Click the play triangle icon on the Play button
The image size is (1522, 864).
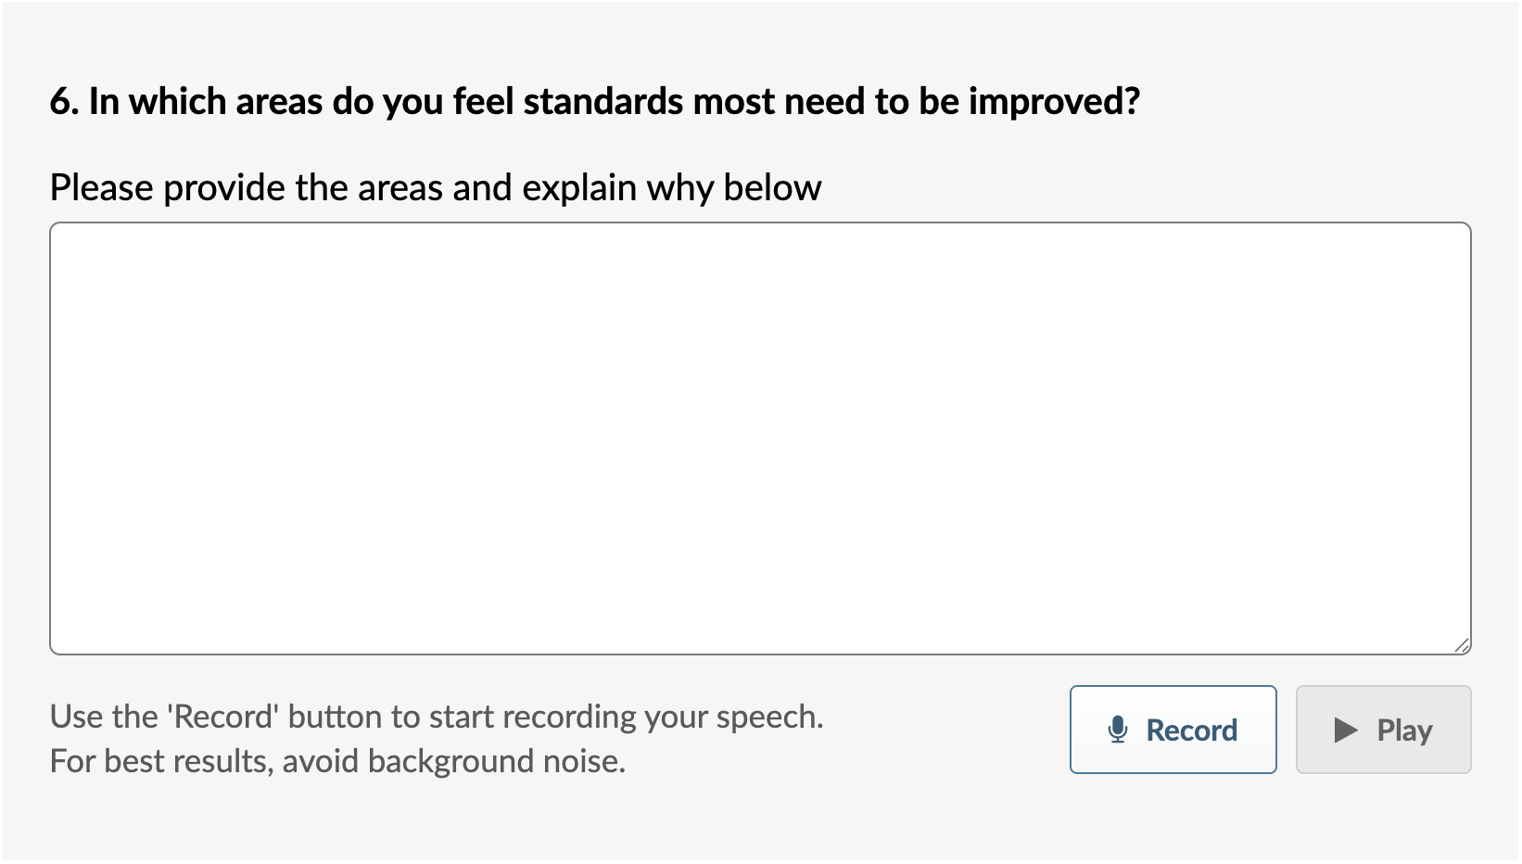[x=1343, y=730]
